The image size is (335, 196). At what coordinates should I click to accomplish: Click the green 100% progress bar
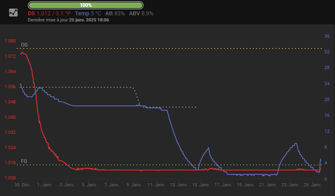pos(86,5)
